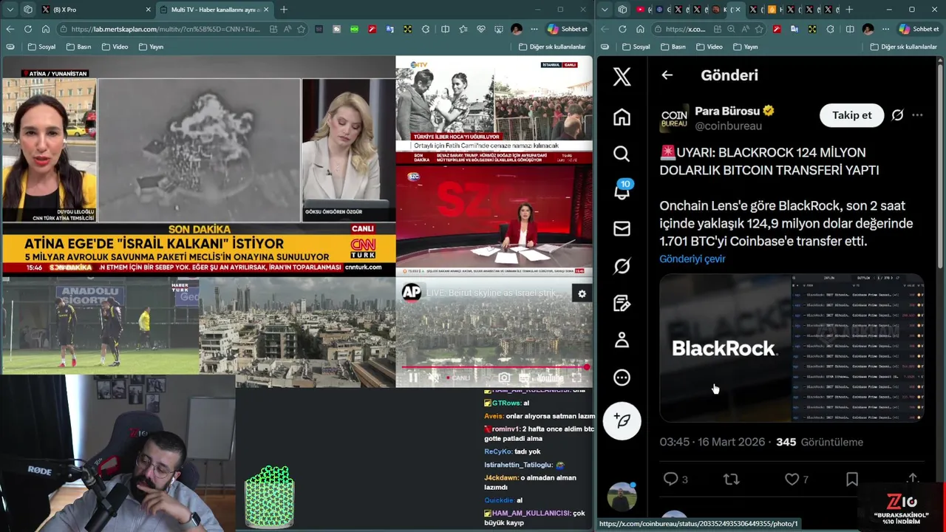
Task: Unmute the AP live video speaker
Action: pos(434,378)
